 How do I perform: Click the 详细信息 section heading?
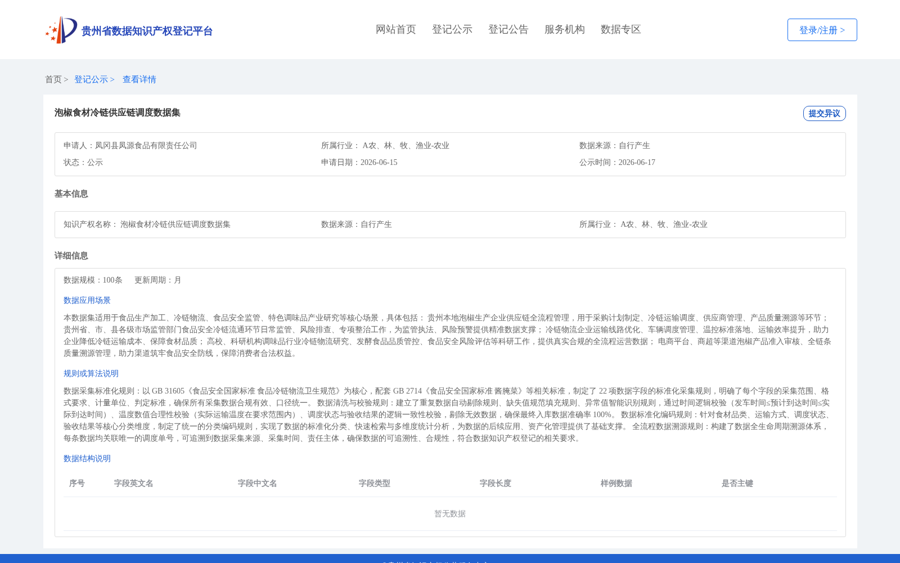pos(71,256)
